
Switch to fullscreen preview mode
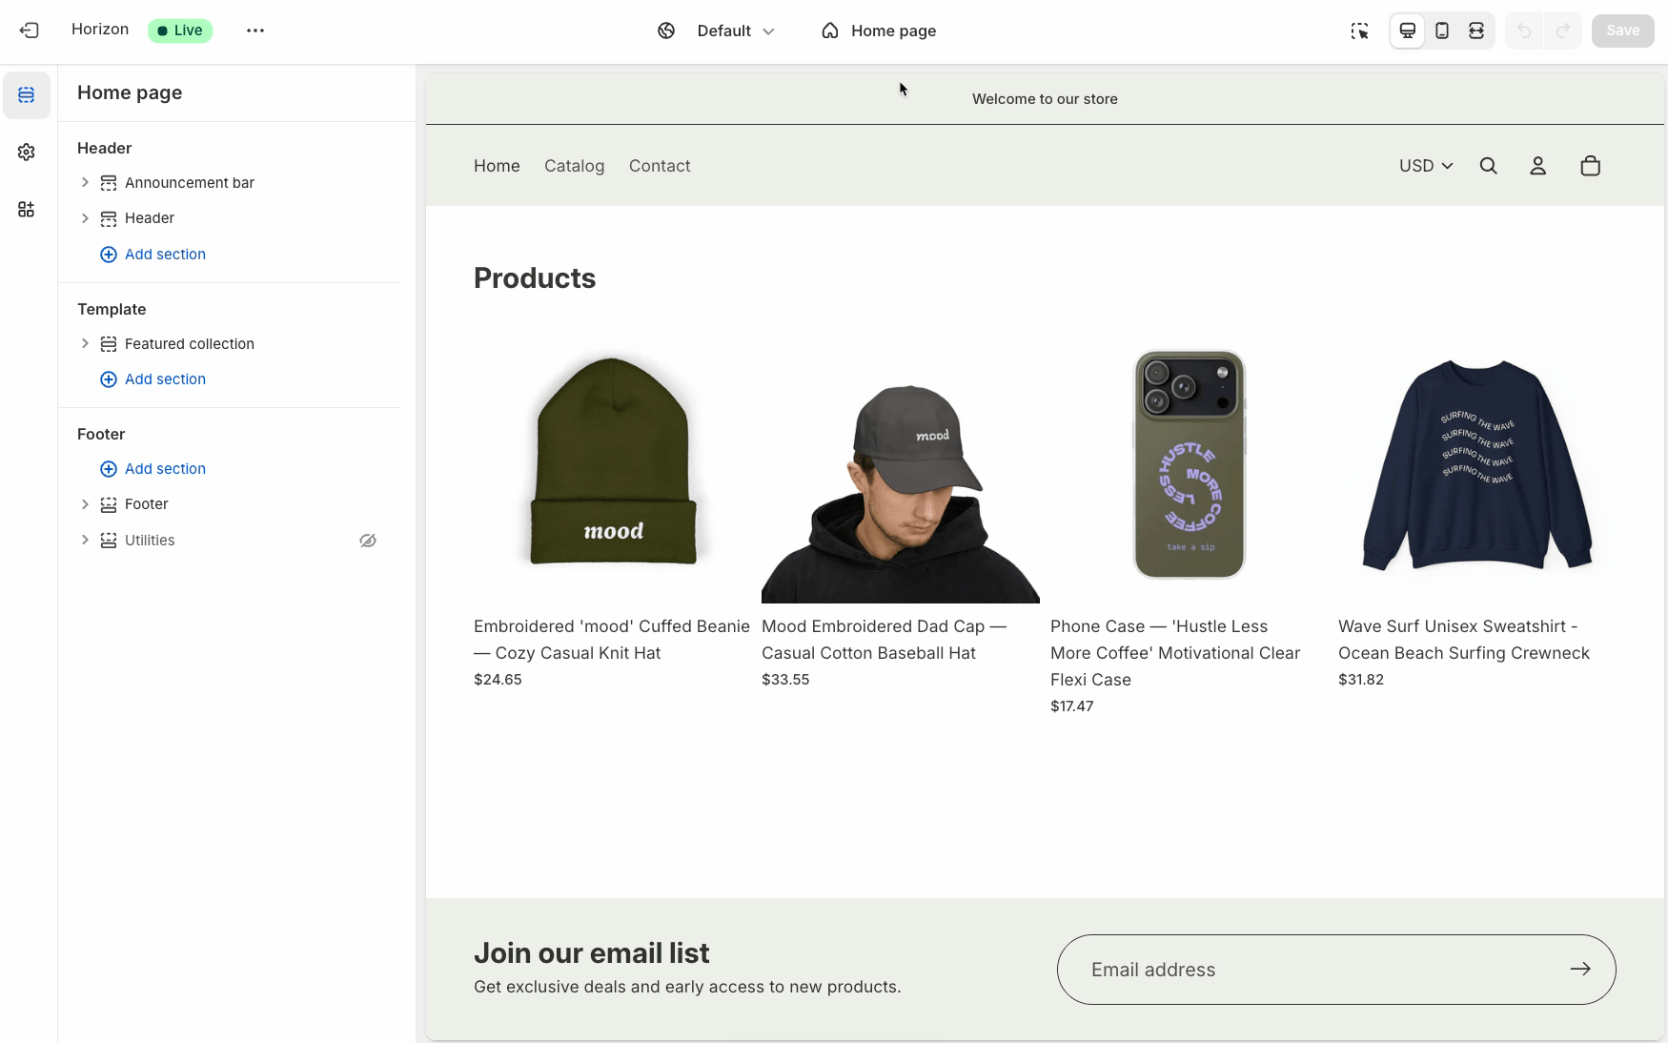tap(1475, 31)
